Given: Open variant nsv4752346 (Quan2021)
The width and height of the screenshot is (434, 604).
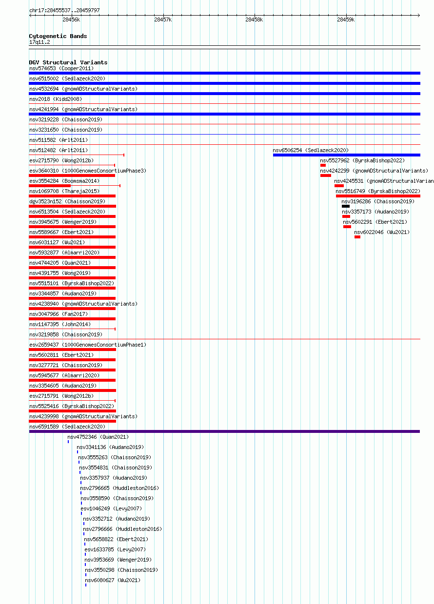Looking at the screenshot, I should click(98, 437).
